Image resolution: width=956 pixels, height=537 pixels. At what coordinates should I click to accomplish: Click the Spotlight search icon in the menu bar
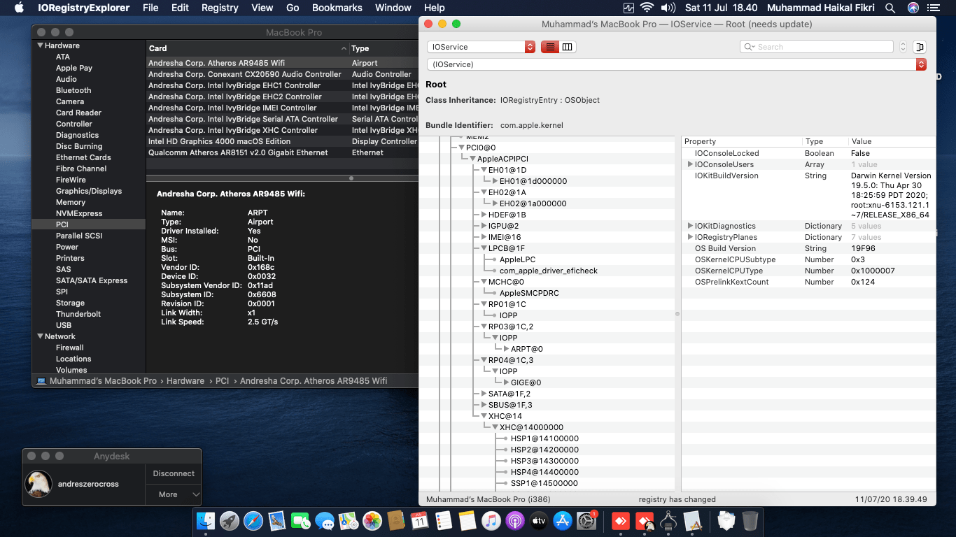pos(890,8)
